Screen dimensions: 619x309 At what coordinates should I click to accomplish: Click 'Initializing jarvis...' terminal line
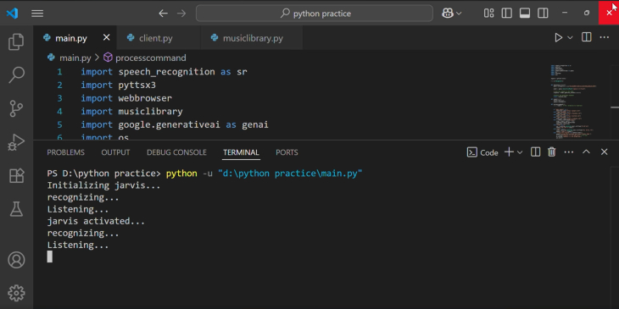(x=103, y=185)
